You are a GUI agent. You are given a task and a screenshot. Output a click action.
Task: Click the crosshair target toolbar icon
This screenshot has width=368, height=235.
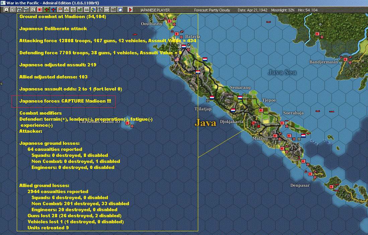(100, 10)
